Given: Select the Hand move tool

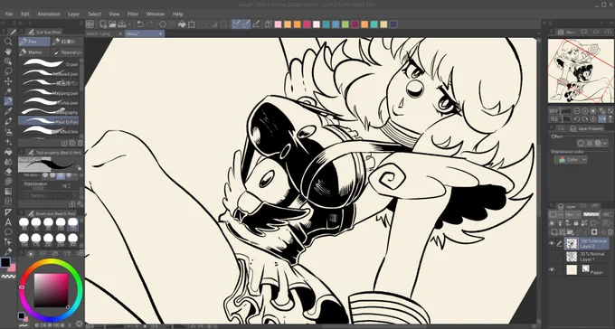Looking at the screenshot, I should coord(8,52).
